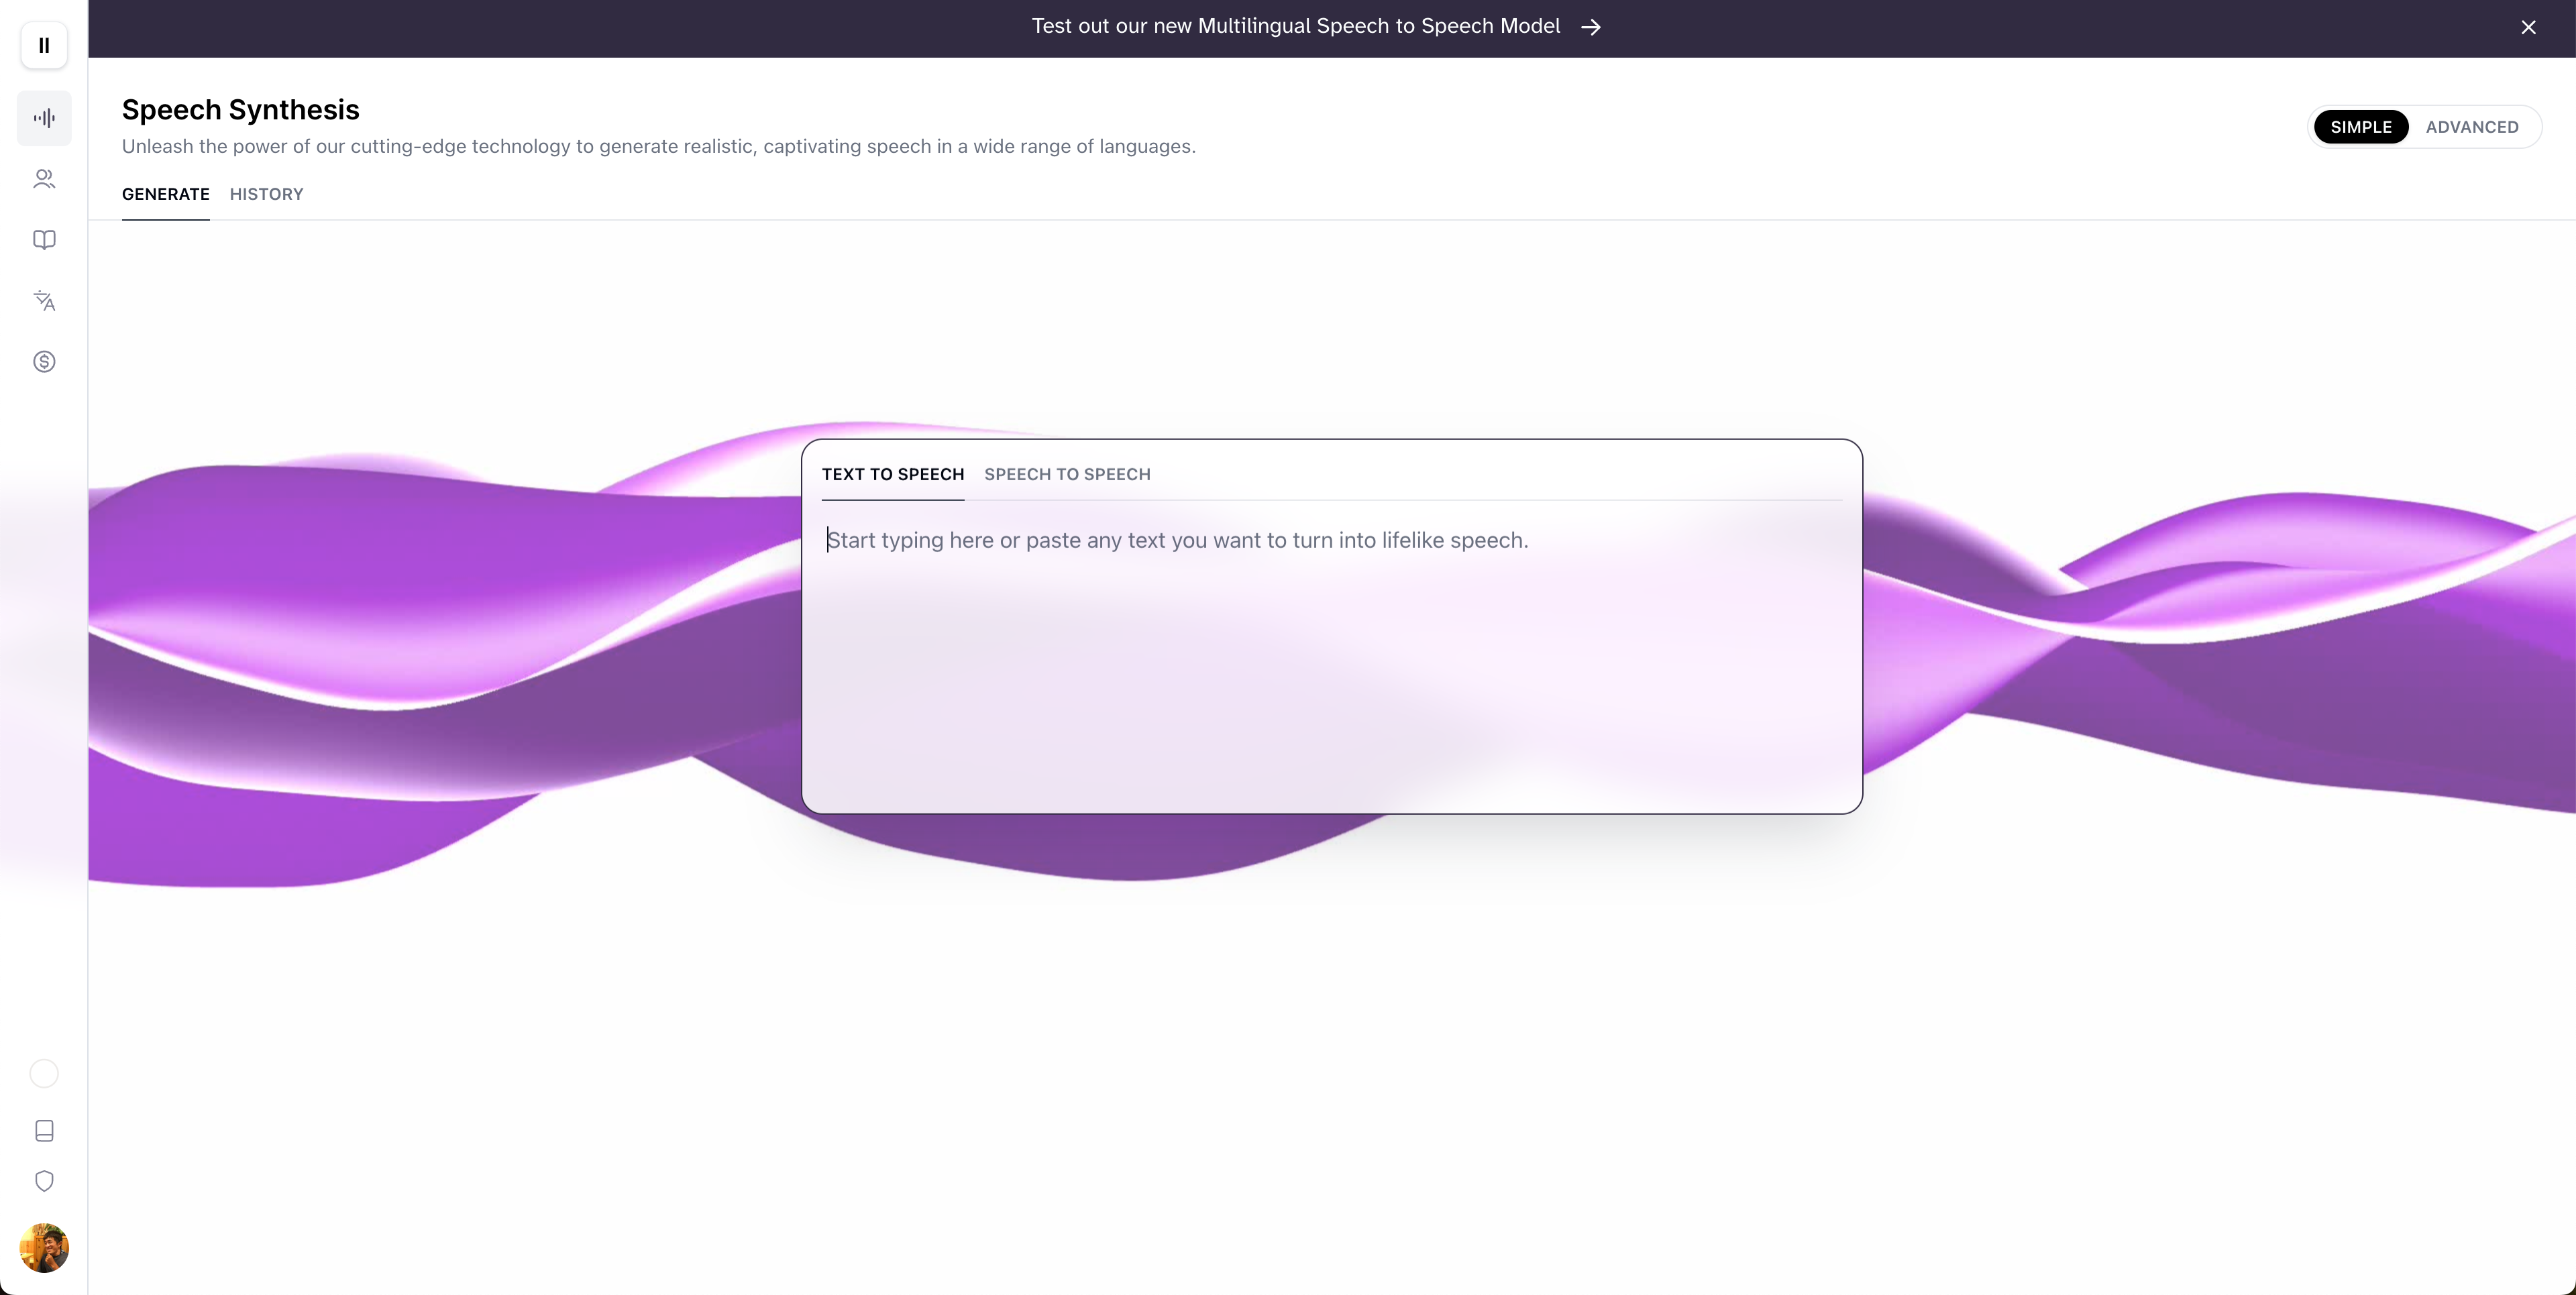Click the ElevenLabs logo icon
The height and width of the screenshot is (1295, 2576).
[x=44, y=46]
